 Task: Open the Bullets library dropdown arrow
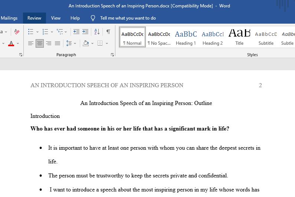(37, 32)
